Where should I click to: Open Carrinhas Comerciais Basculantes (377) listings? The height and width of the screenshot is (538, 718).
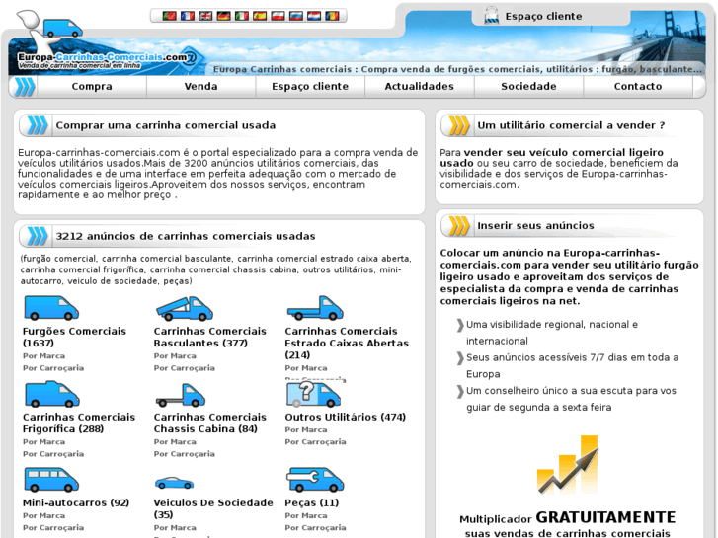point(209,337)
